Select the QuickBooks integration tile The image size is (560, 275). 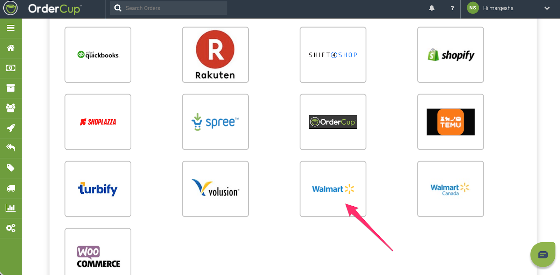(x=98, y=55)
